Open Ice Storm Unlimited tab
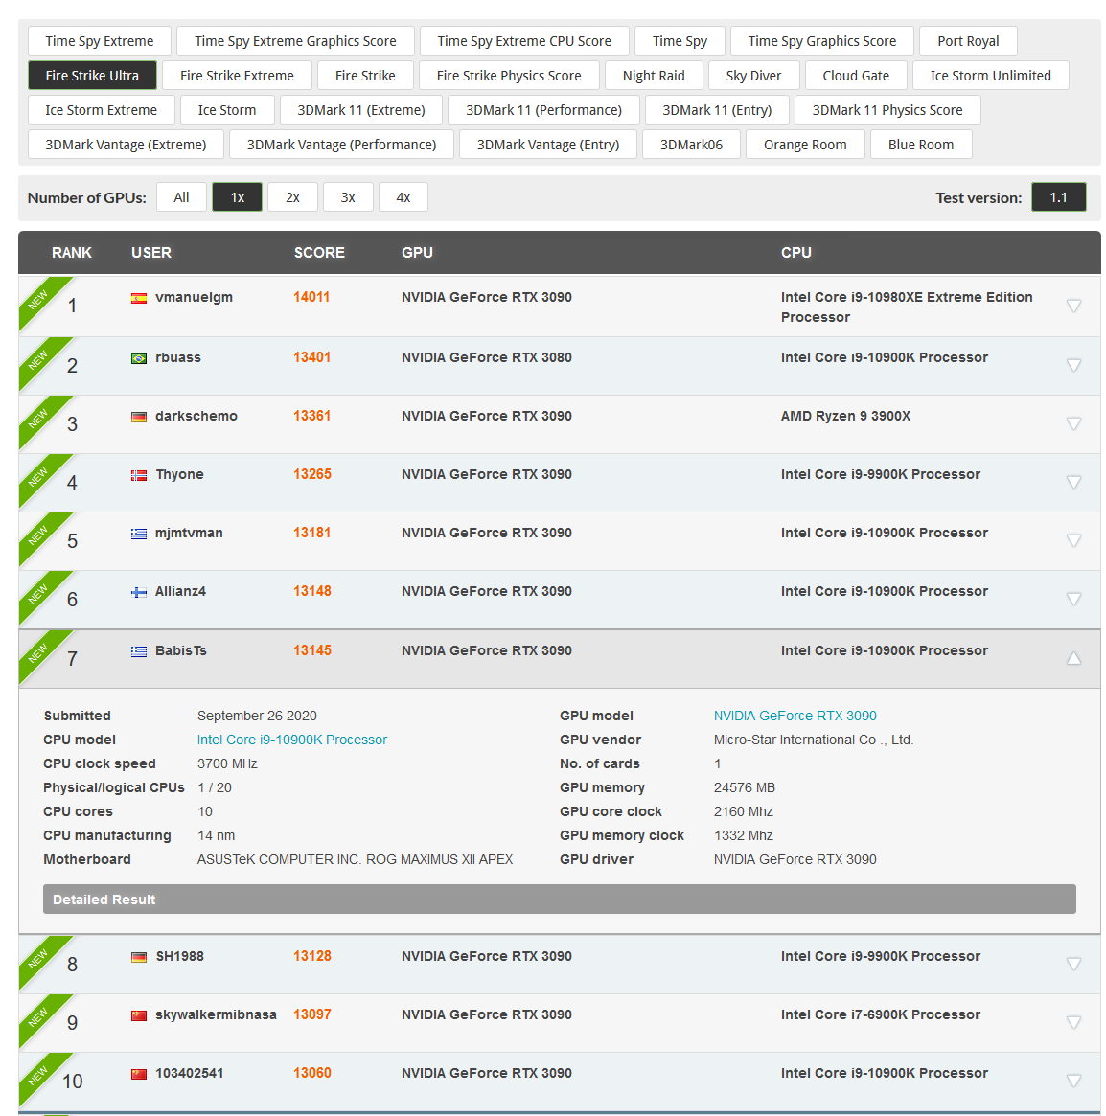 coord(991,76)
